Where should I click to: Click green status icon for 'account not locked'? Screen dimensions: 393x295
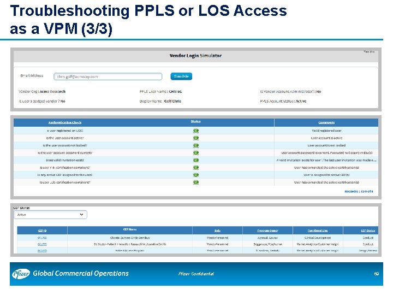196,145
